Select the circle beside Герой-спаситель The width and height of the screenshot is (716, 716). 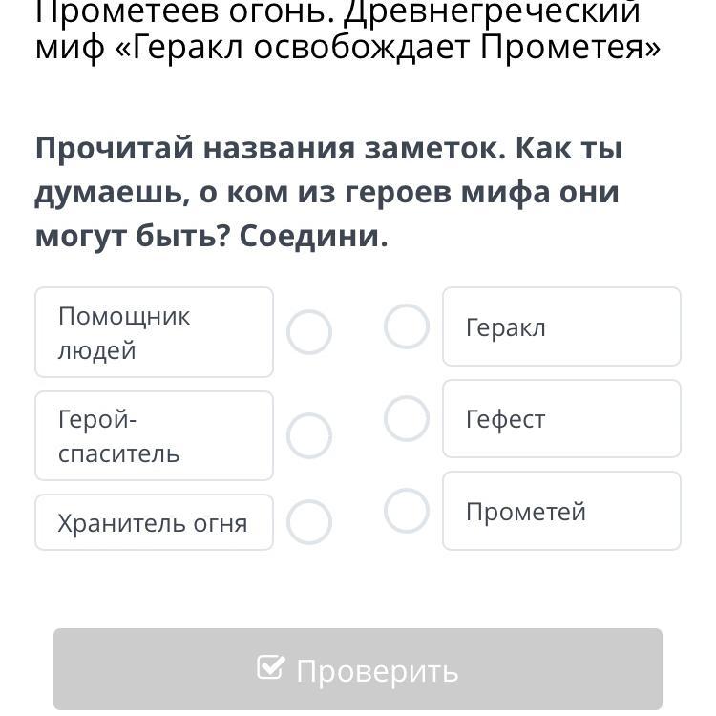pyautogui.click(x=309, y=435)
